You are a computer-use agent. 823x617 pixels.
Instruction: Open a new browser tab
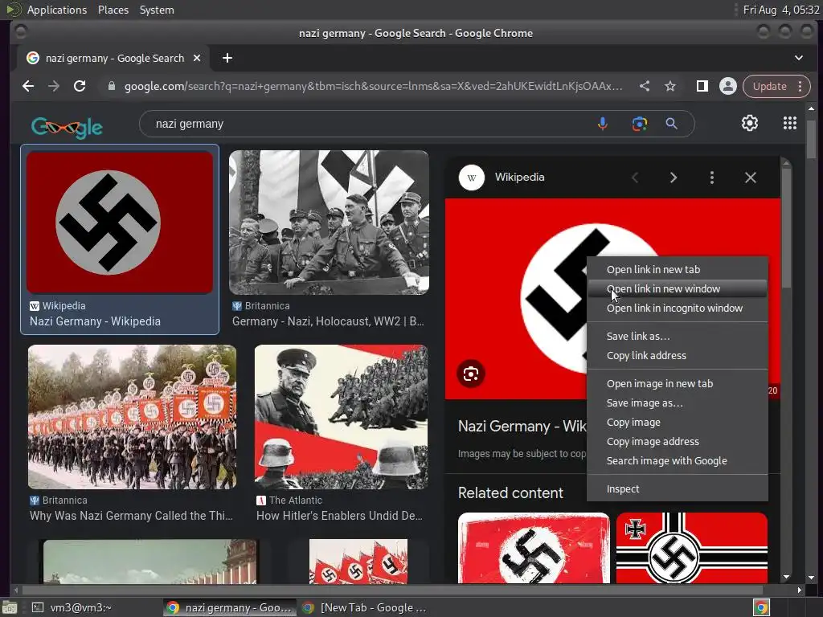coord(227,58)
